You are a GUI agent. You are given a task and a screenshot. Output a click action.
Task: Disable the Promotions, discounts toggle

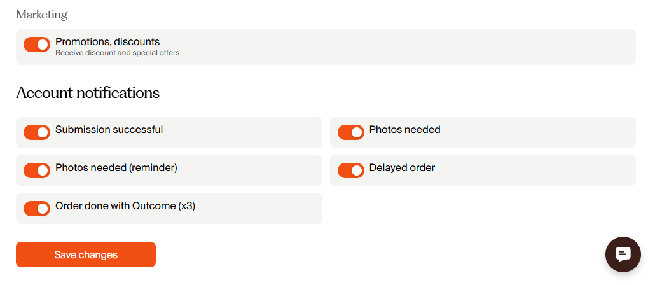click(37, 45)
